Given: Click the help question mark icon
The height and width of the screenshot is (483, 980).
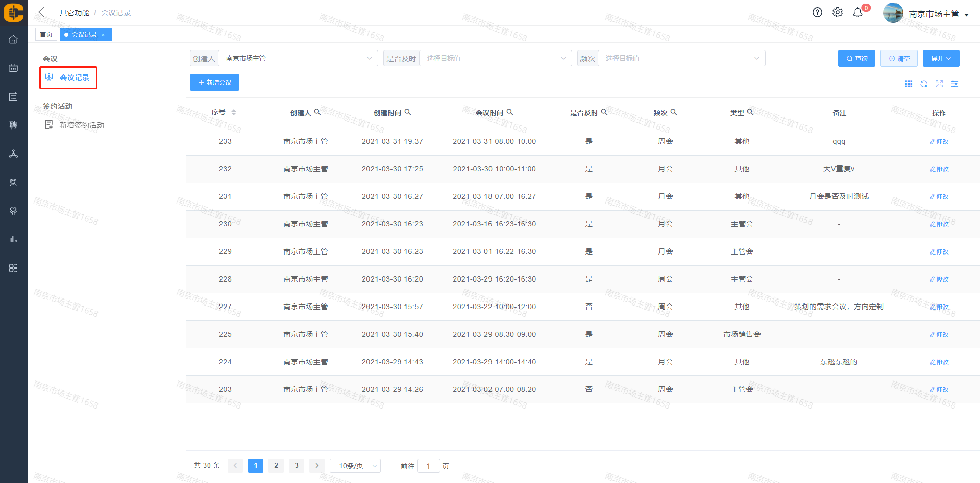Looking at the screenshot, I should 817,13.
